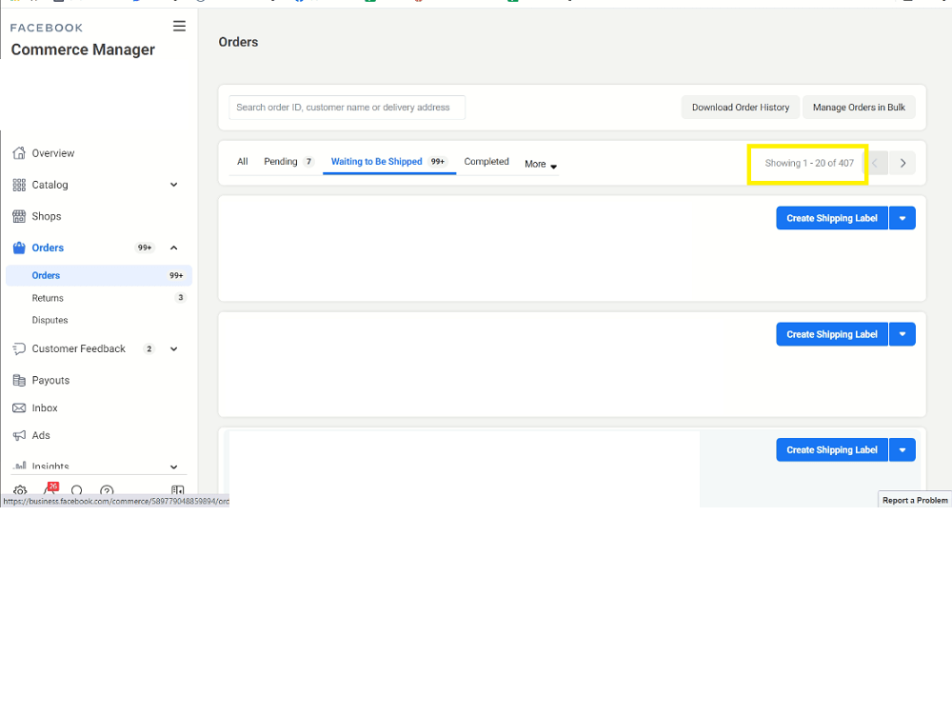Screen dimensions: 952x714
Task: Expand the Insights submenu chevron
Action: point(173,466)
